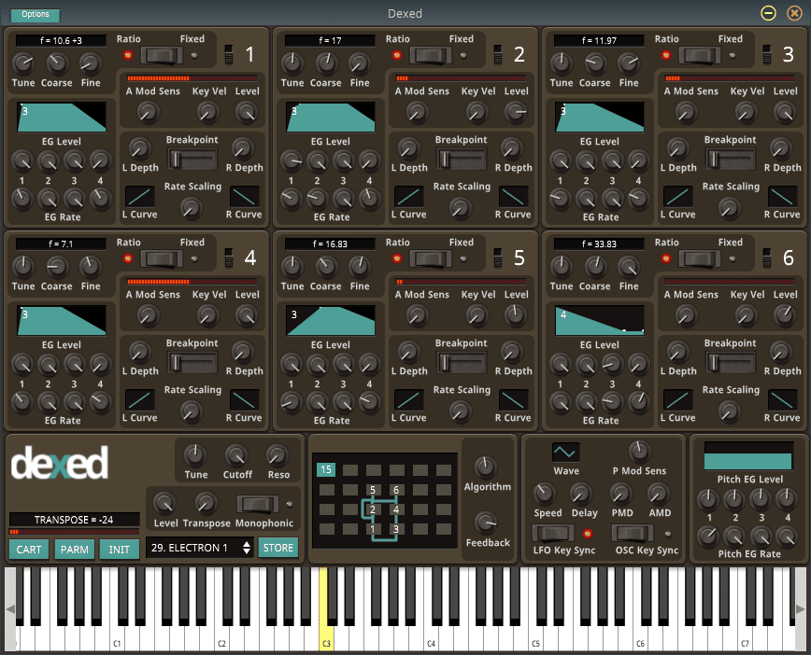Click operator 1 L Curve icon
The width and height of the screenshot is (811, 655).
(x=139, y=197)
